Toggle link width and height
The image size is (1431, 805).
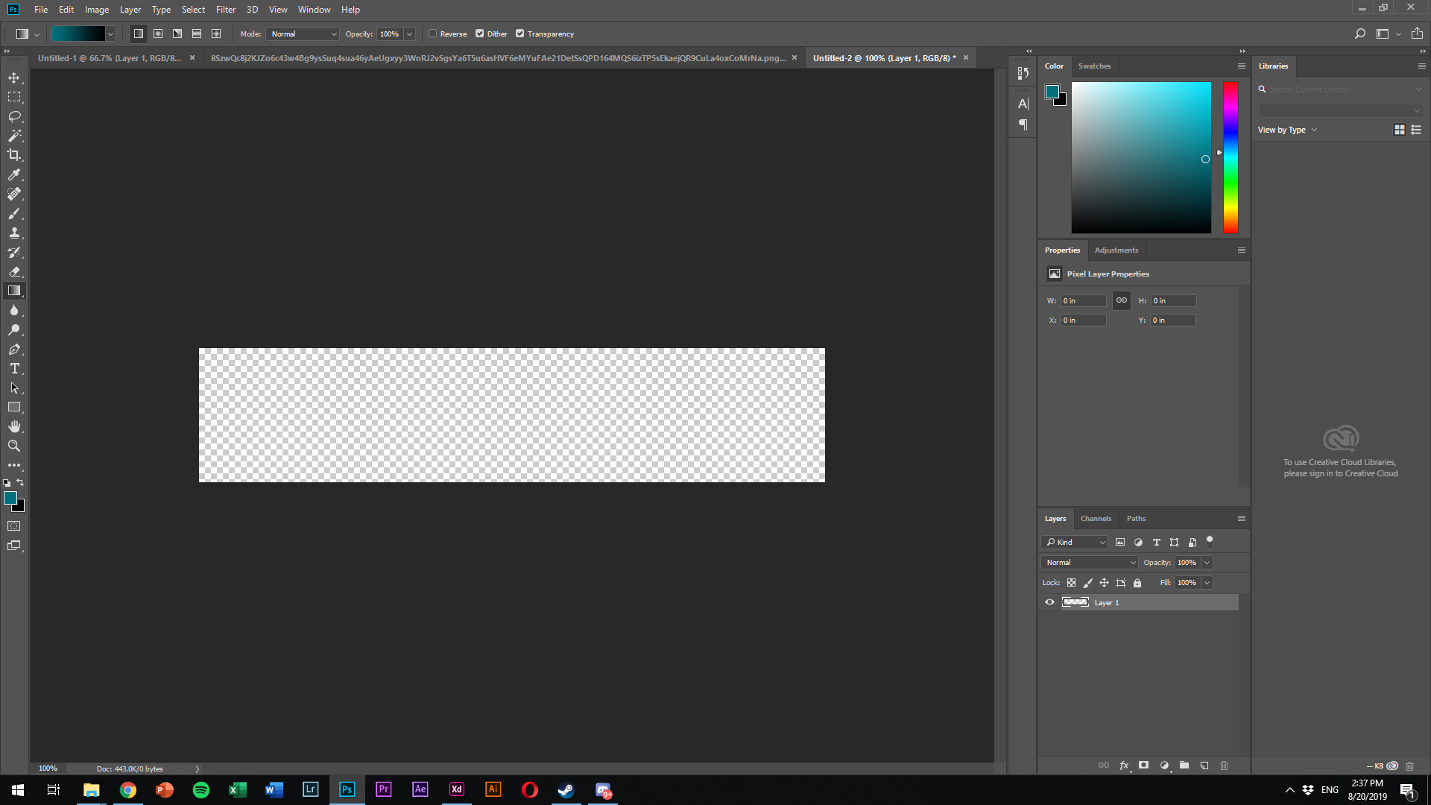pyautogui.click(x=1122, y=300)
